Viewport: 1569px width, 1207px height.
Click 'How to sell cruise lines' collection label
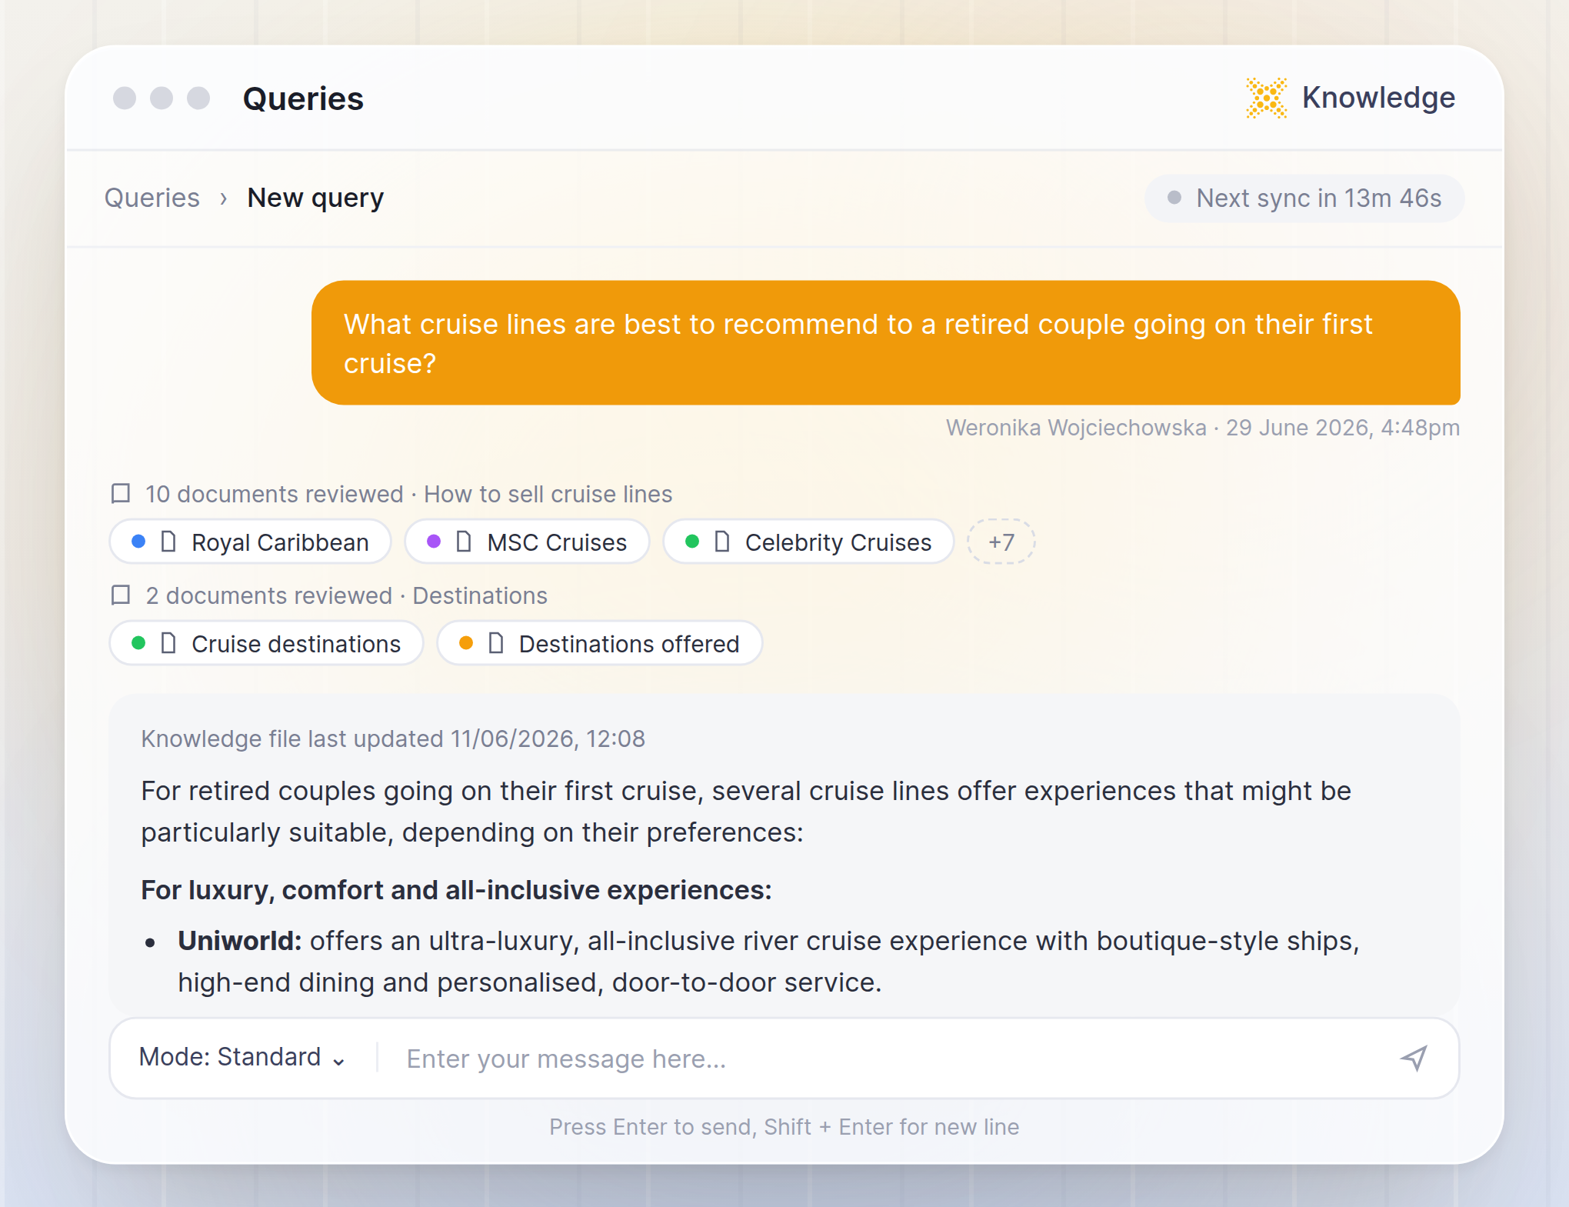[548, 494]
